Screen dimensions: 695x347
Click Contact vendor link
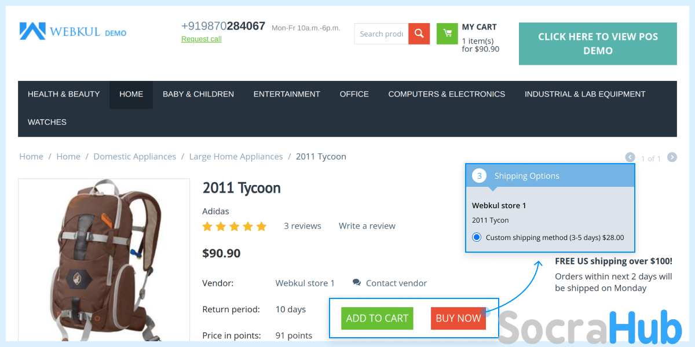pyautogui.click(x=396, y=283)
